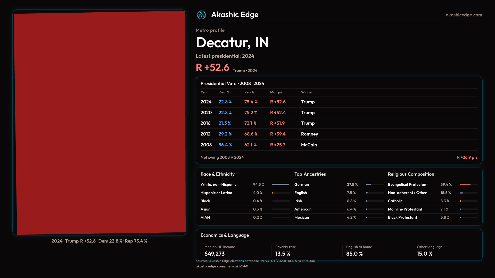Viewport: 495px width, 278px height.
Task: Click the Decatur, IN title
Action: (232, 42)
